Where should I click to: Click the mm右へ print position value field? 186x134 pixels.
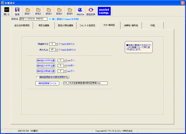61,65
